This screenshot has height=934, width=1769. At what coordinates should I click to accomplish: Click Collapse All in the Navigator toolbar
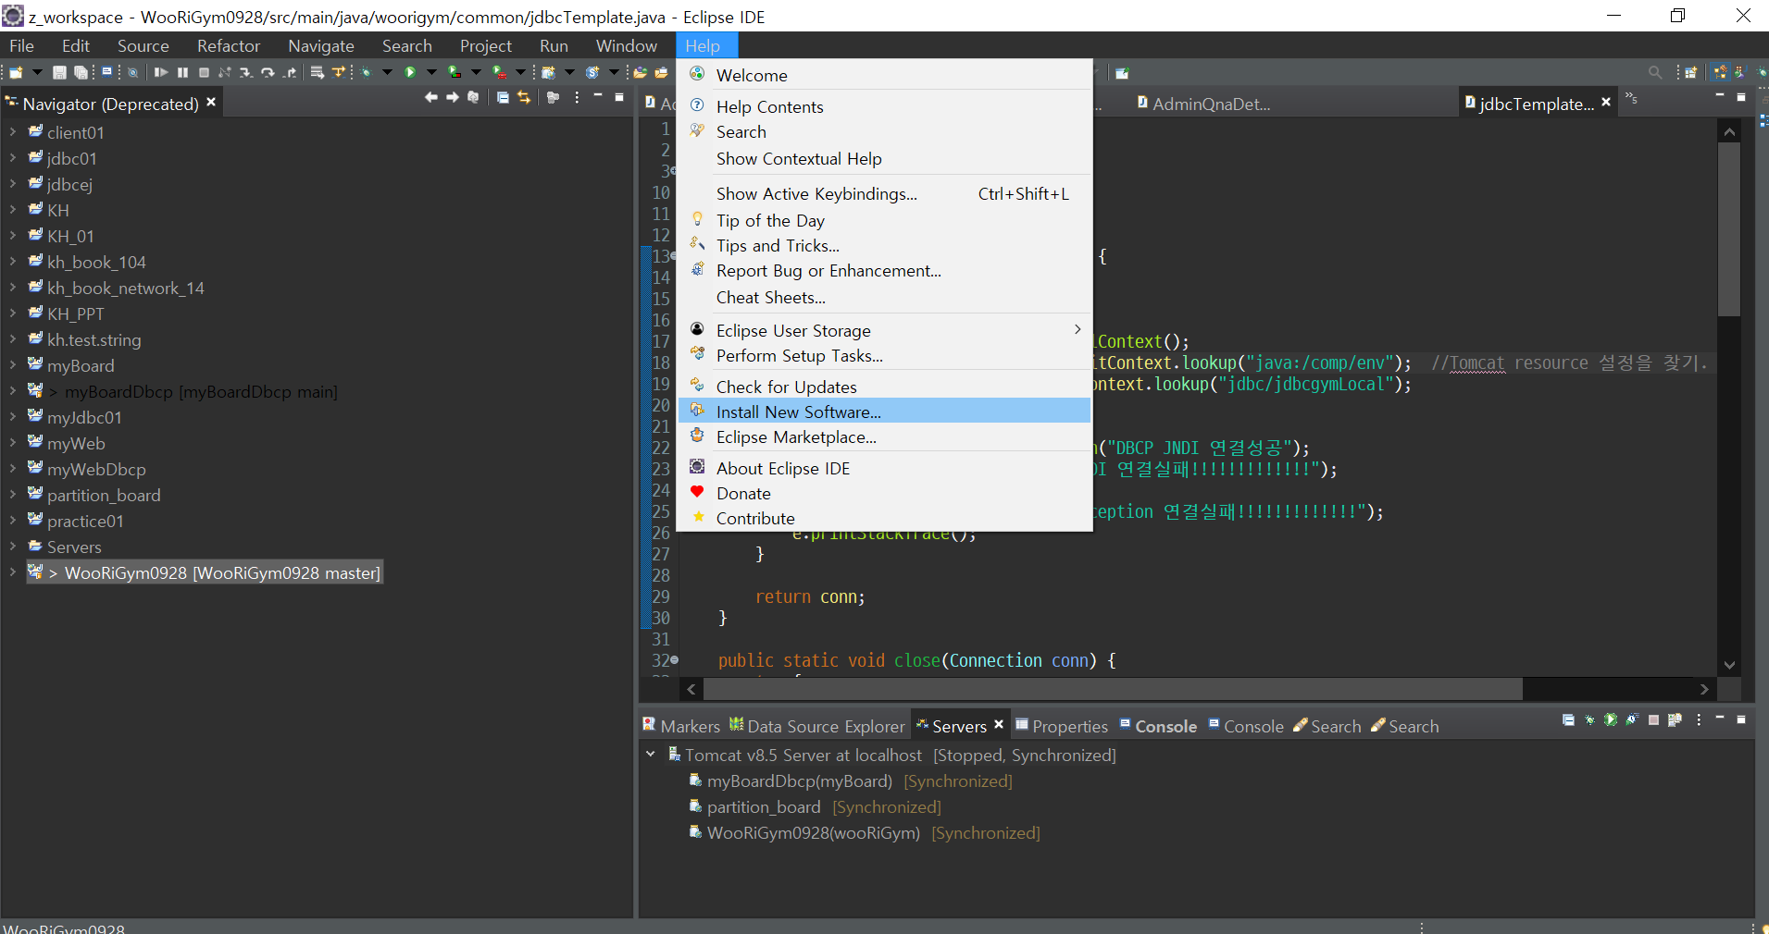point(503,97)
